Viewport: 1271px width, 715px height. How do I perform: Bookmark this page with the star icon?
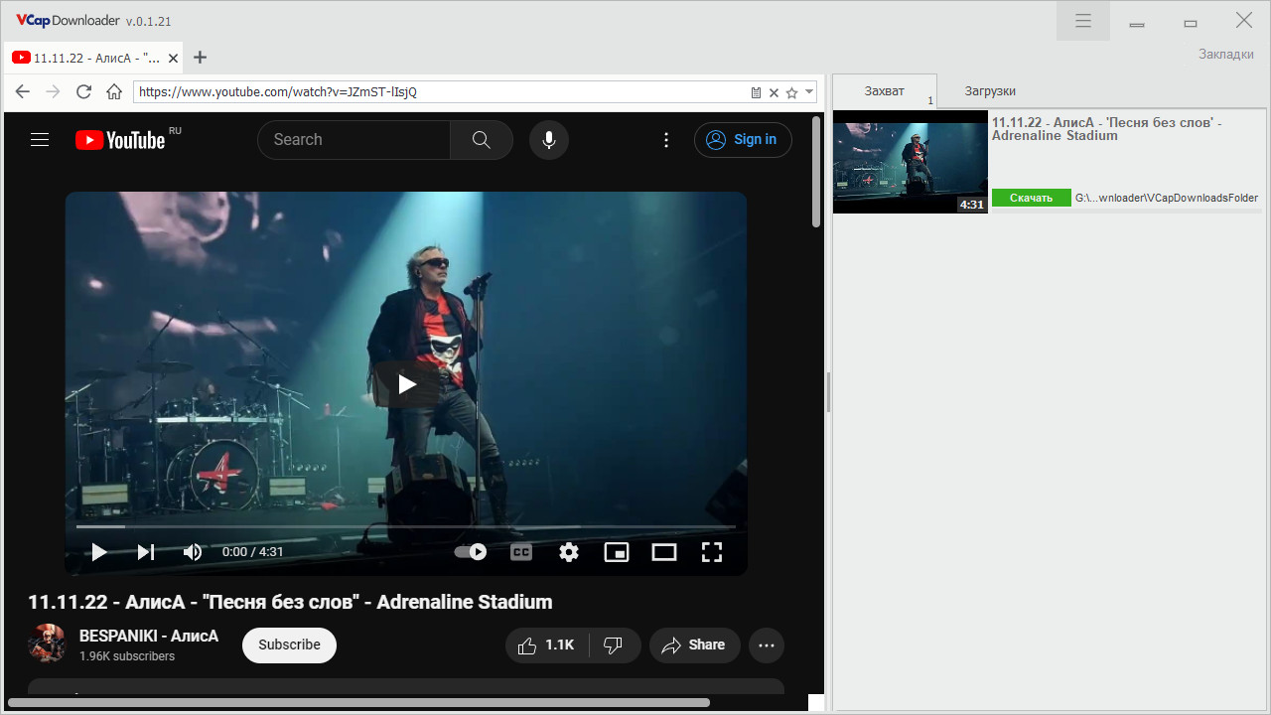point(791,92)
